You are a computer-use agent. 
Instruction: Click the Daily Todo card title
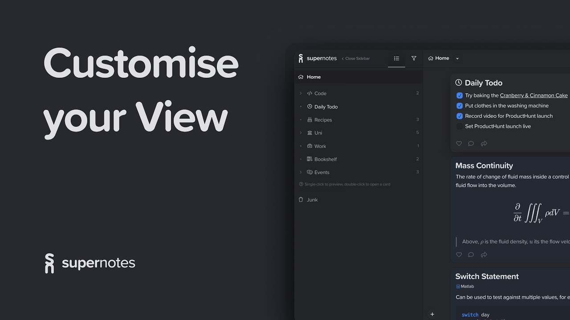pyautogui.click(x=484, y=83)
